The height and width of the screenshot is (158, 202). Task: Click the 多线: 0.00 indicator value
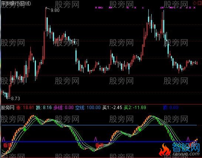pyautogui.click(x=64, y=108)
